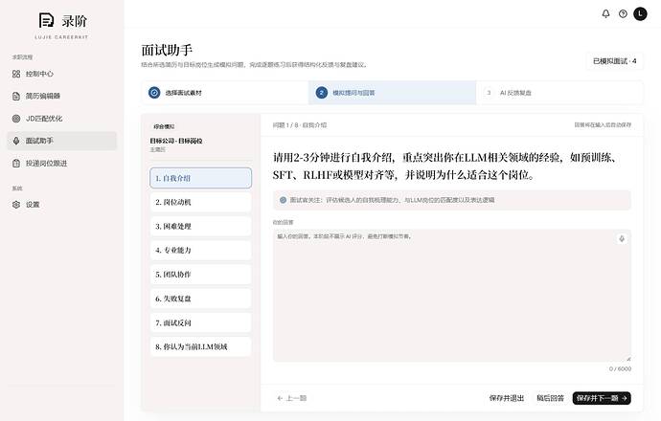This screenshot has height=421, width=661.
Task: Click the JD匹配优化 target icon
Action: click(x=16, y=119)
